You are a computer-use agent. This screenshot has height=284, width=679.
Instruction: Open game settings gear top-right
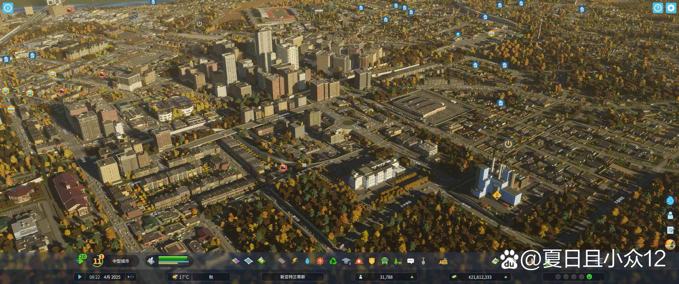[671, 8]
